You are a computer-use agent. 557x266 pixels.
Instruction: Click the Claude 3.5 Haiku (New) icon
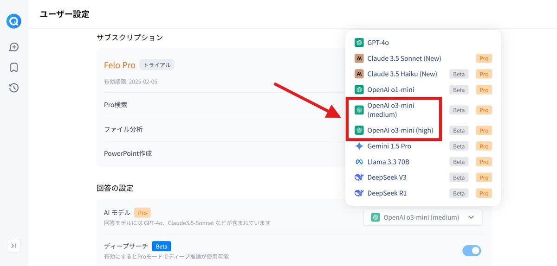tap(359, 74)
